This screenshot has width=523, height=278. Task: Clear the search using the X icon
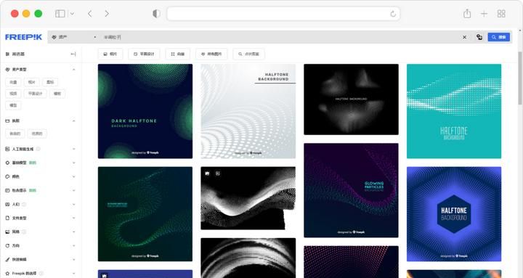coord(464,37)
